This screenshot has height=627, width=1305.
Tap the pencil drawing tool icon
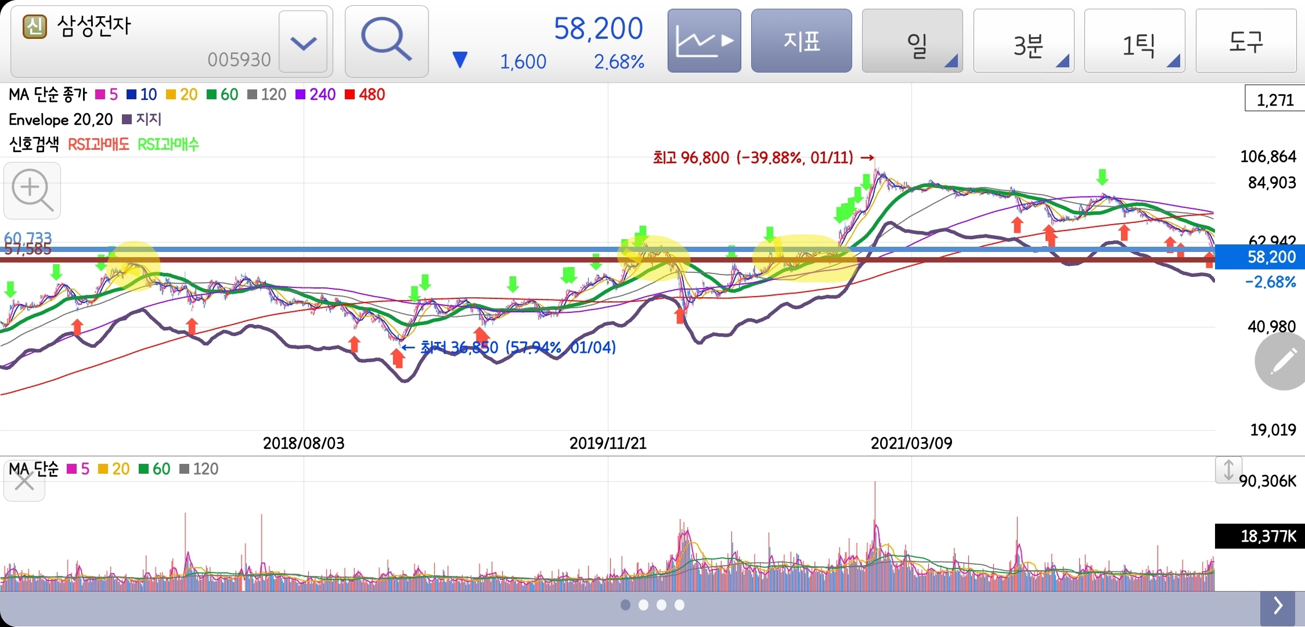1282,362
